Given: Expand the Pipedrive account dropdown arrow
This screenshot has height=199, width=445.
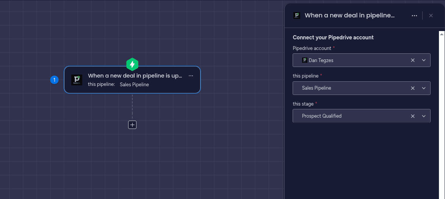Looking at the screenshot, I should (x=424, y=60).
